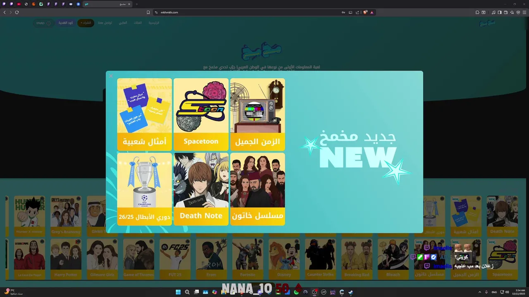Click the site logo at top right

tap(487, 24)
